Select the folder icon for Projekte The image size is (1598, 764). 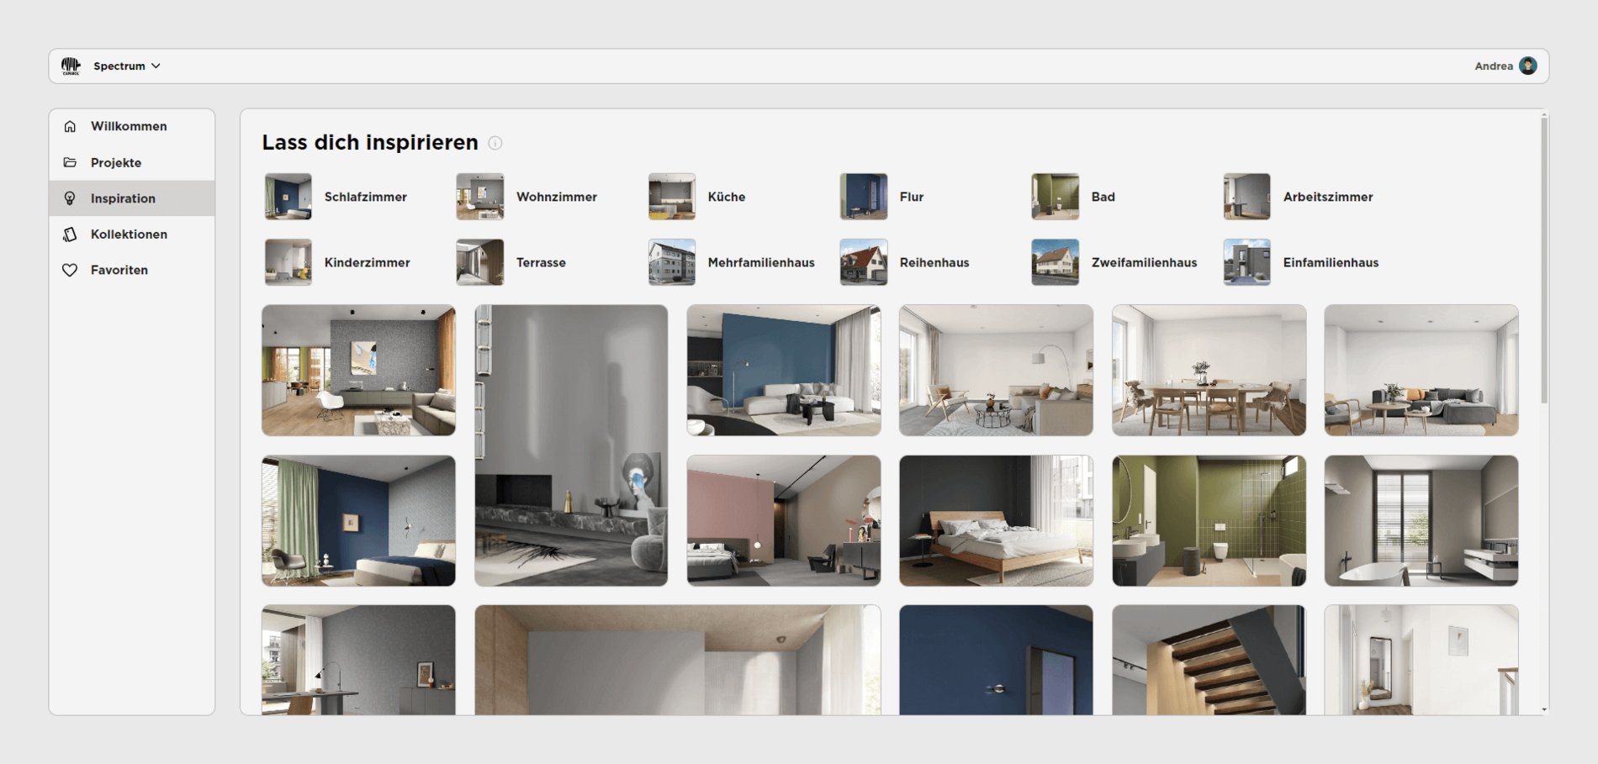(71, 162)
